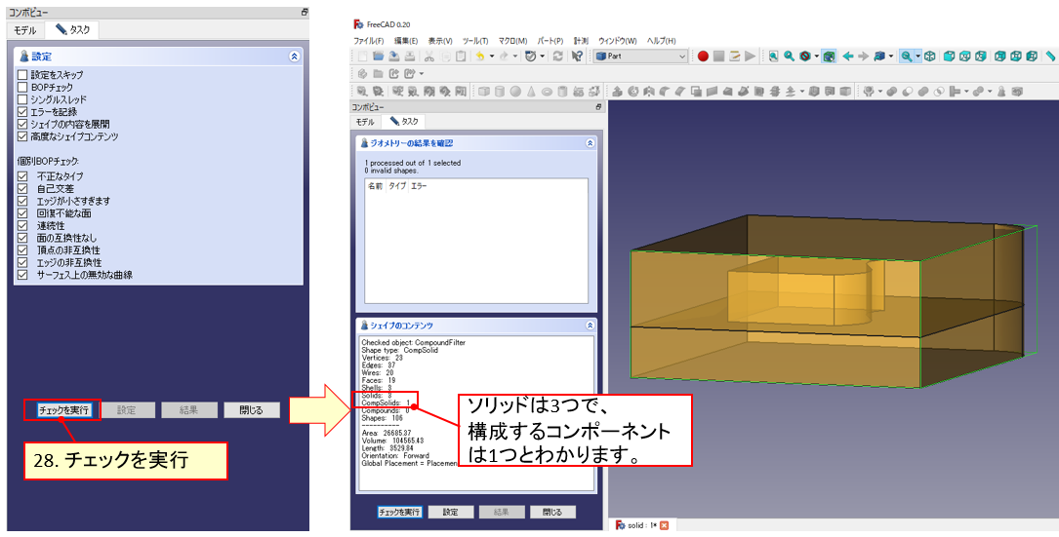The image size is (1059, 537).
Task: Click the What's This help cursor icon
Action: click(577, 56)
